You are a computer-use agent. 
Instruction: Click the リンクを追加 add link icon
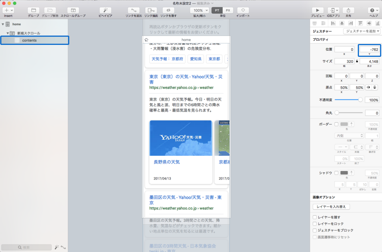pyautogui.click(x=134, y=10)
